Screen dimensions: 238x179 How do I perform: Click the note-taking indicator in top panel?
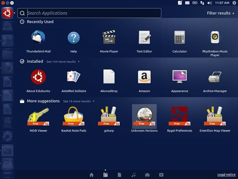coord(180,3)
